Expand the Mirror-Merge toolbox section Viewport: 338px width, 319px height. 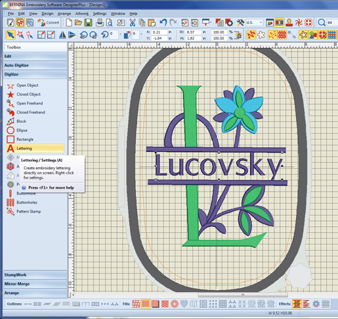click(x=35, y=284)
